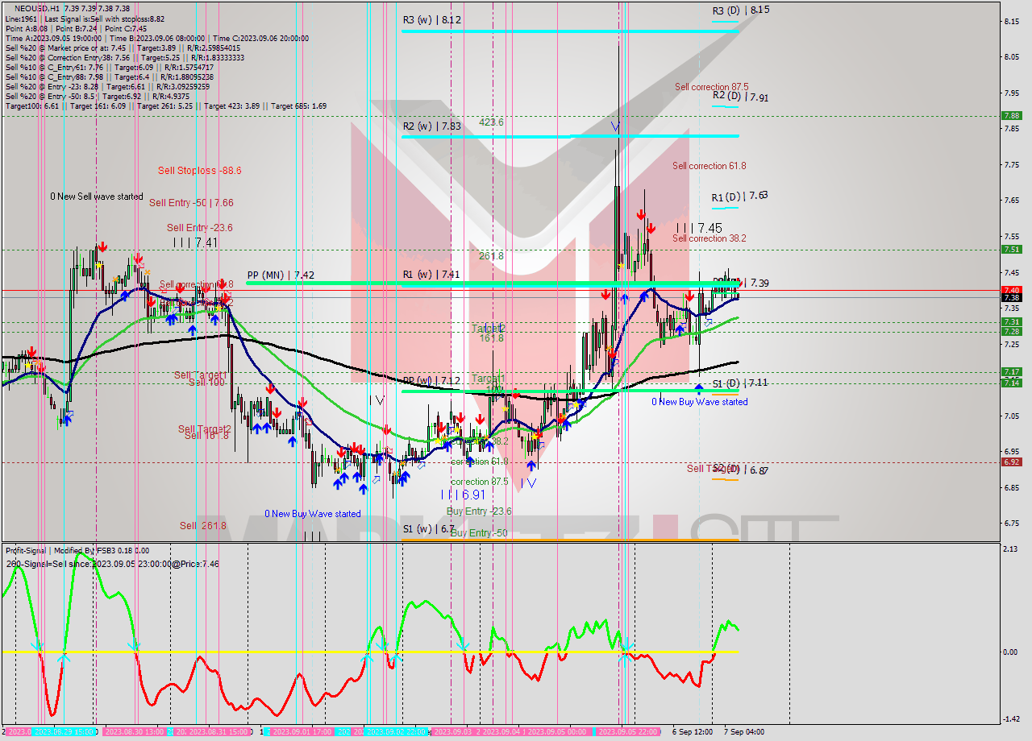Click the 7 Sep 04:00 time axis label
1032x741 pixels.
(744, 732)
